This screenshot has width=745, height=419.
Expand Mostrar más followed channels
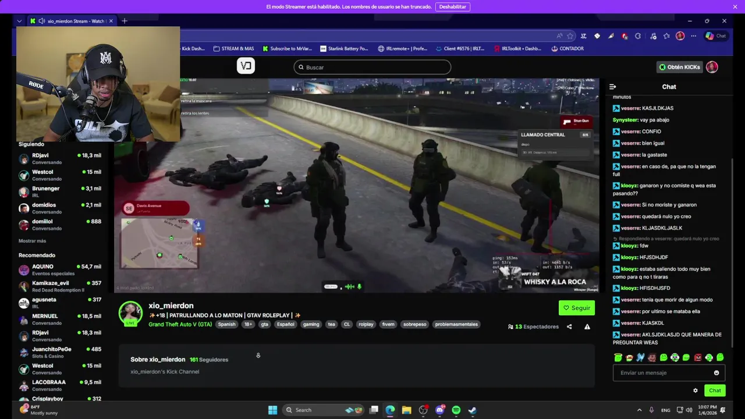(32, 241)
